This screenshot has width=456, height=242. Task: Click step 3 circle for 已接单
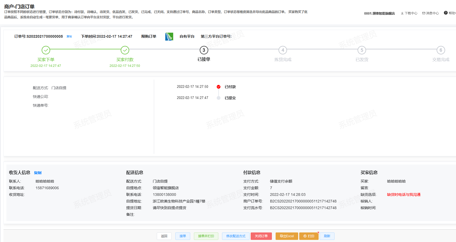point(204,50)
